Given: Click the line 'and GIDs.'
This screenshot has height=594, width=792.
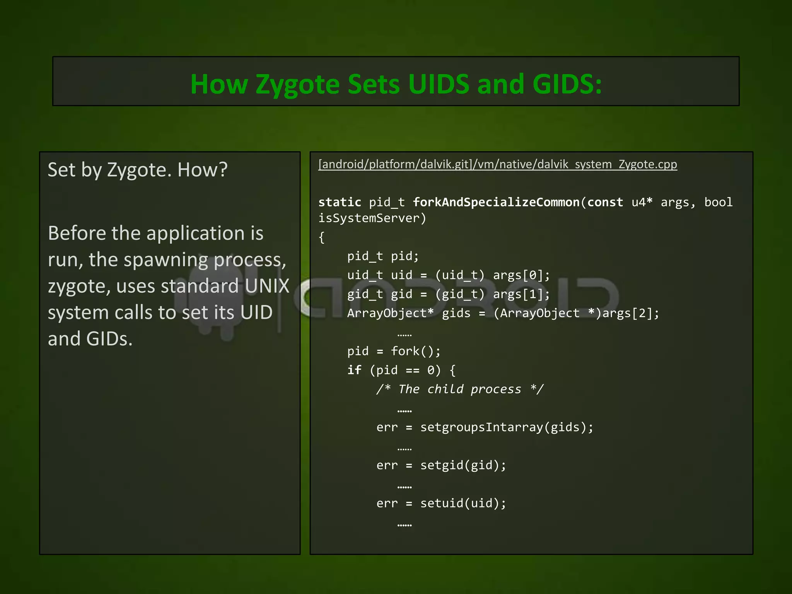Looking at the screenshot, I should pos(90,339).
